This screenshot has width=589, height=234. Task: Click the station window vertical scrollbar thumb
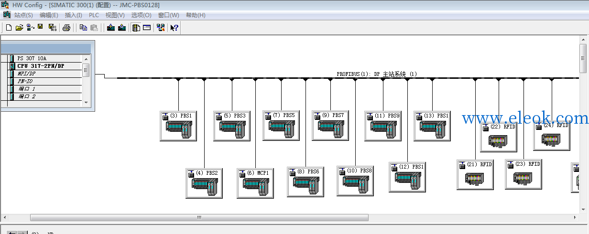tap(583, 59)
